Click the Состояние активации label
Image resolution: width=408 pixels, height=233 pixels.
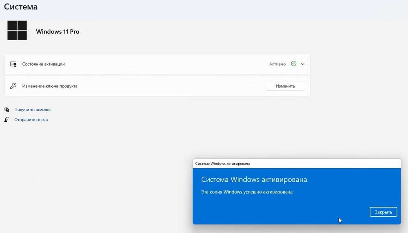(x=44, y=64)
